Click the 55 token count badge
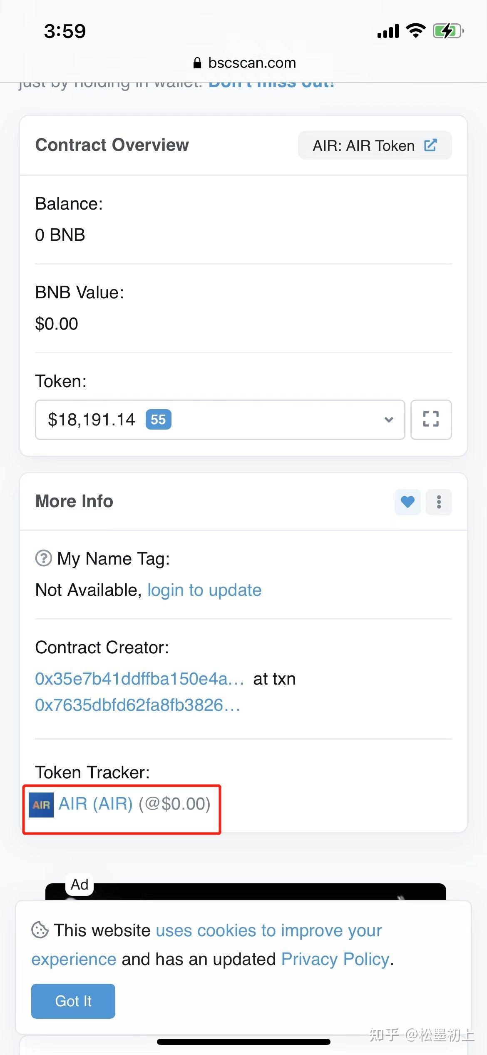The width and height of the screenshot is (487, 1055). [158, 420]
